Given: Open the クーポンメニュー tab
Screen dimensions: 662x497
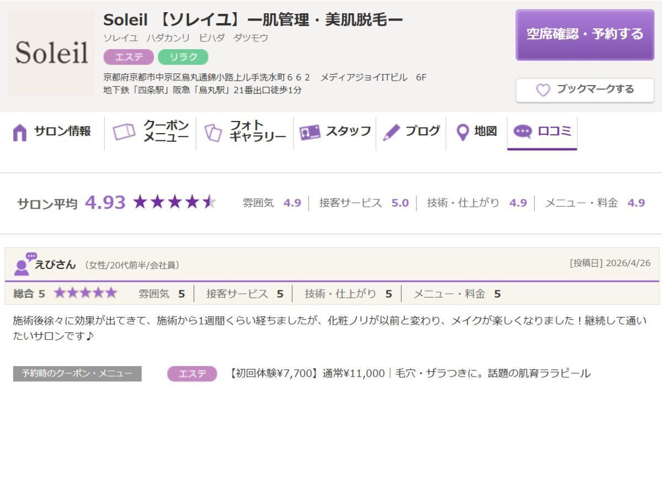Looking at the screenshot, I should click(x=151, y=132).
